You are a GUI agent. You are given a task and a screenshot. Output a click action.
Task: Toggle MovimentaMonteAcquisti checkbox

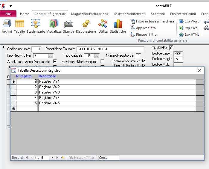click(x=102, y=61)
